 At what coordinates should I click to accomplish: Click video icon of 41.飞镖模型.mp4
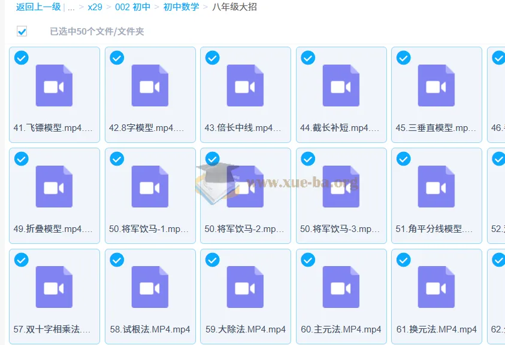pyautogui.click(x=54, y=86)
